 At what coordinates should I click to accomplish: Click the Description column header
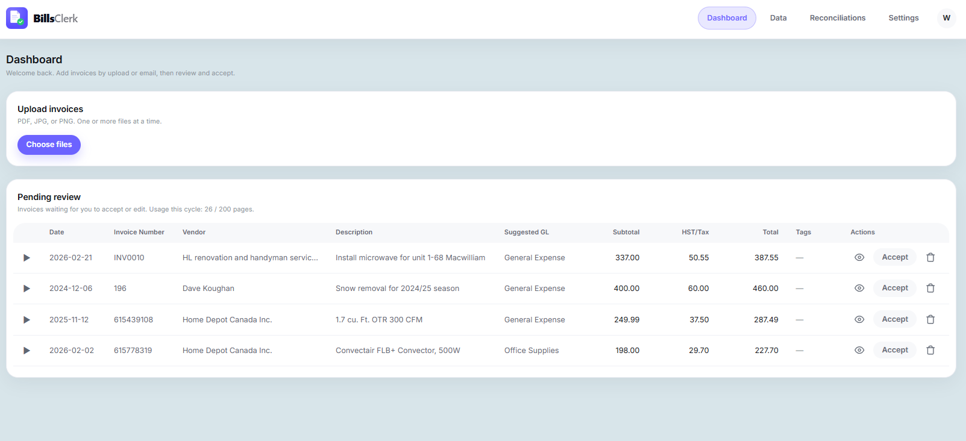coord(354,232)
